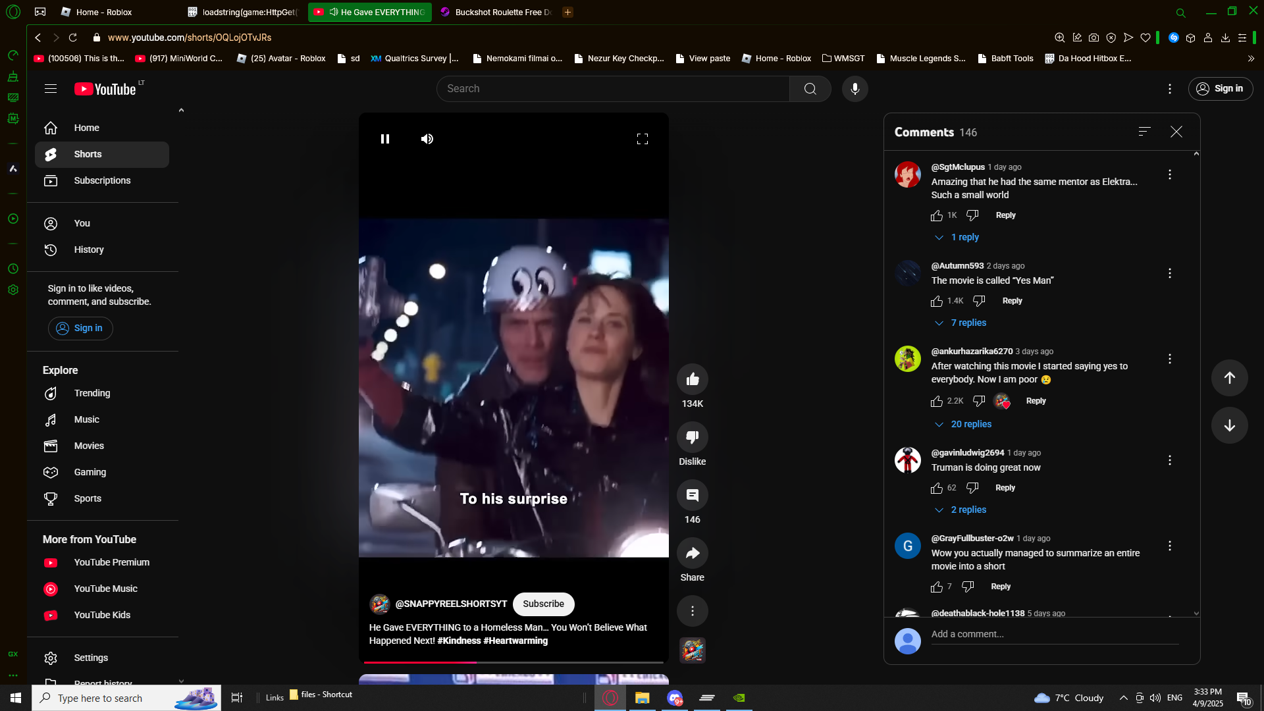Viewport: 1264px width, 711px height.
Task: Open the 'View paste' bookmark
Action: 703,59
